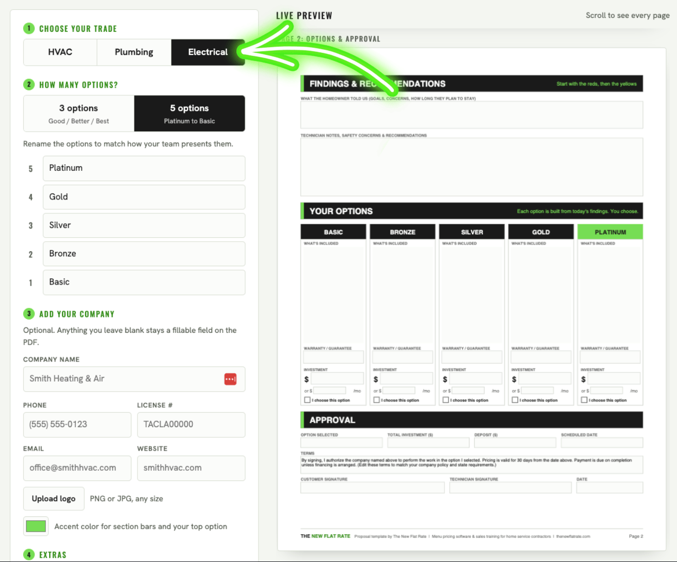The height and width of the screenshot is (562, 677).
Task: Check 'I choose this option' under Platinum
Action: [x=584, y=400]
